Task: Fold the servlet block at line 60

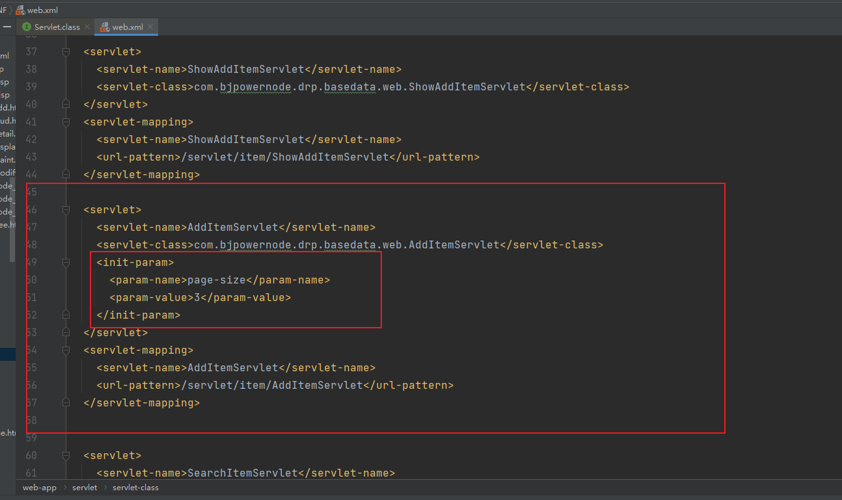Action: click(66, 456)
